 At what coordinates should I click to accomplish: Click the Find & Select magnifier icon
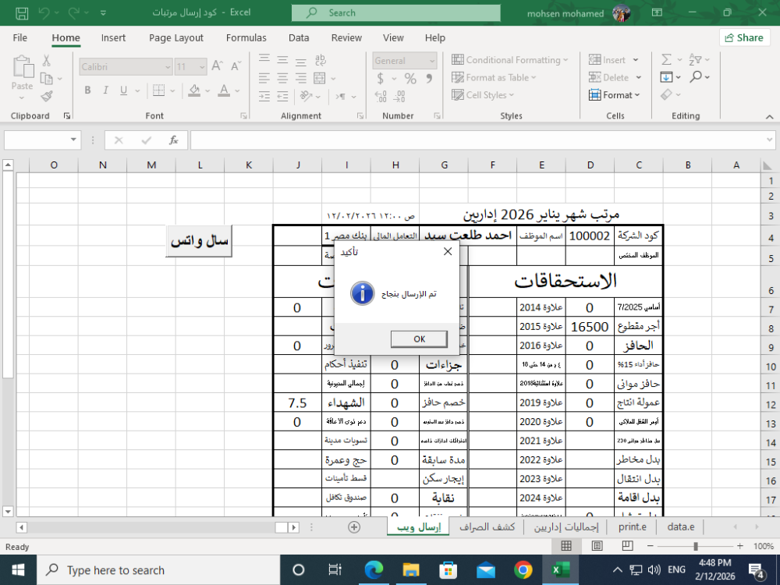coord(696,76)
